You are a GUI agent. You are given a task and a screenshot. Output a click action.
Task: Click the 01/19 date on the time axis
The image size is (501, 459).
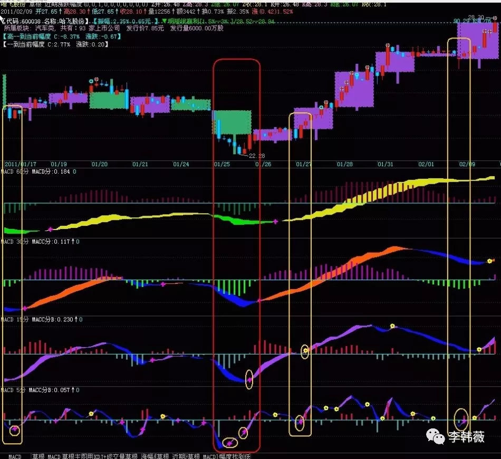pyautogui.click(x=59, y=164)
